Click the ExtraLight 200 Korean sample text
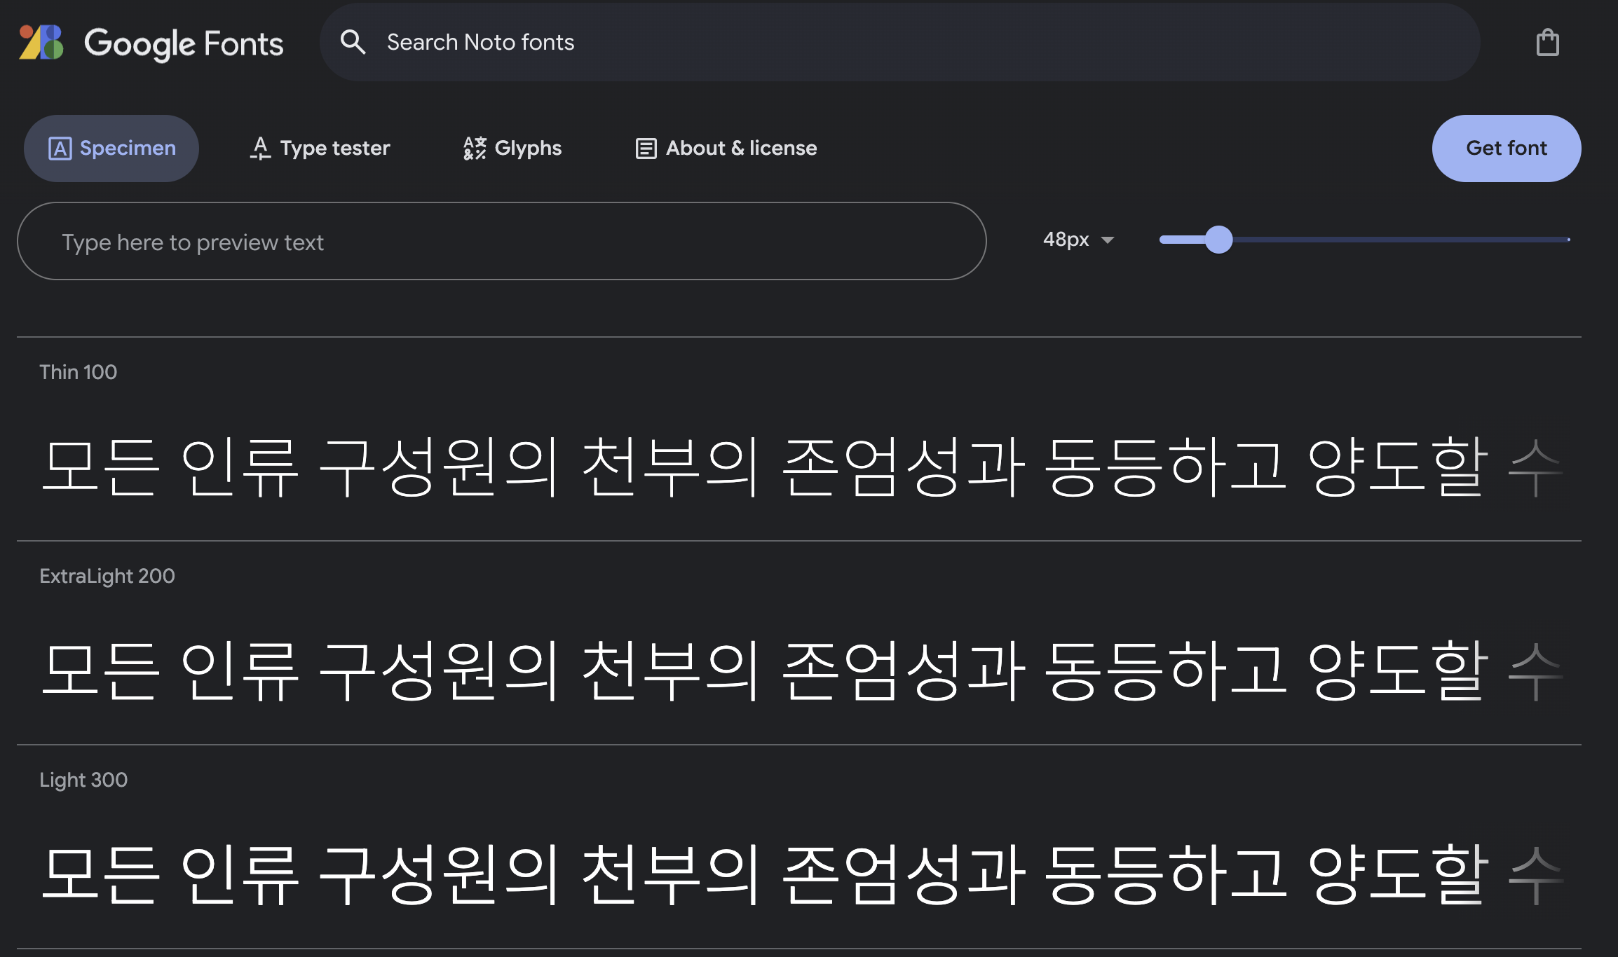Image resolution: width=1618 pixels, height=957 pixels. click(x=801, y=670)
